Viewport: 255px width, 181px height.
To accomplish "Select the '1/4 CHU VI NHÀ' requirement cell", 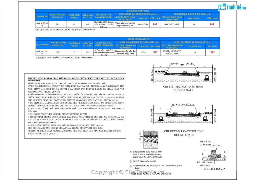I will point(172,24).
